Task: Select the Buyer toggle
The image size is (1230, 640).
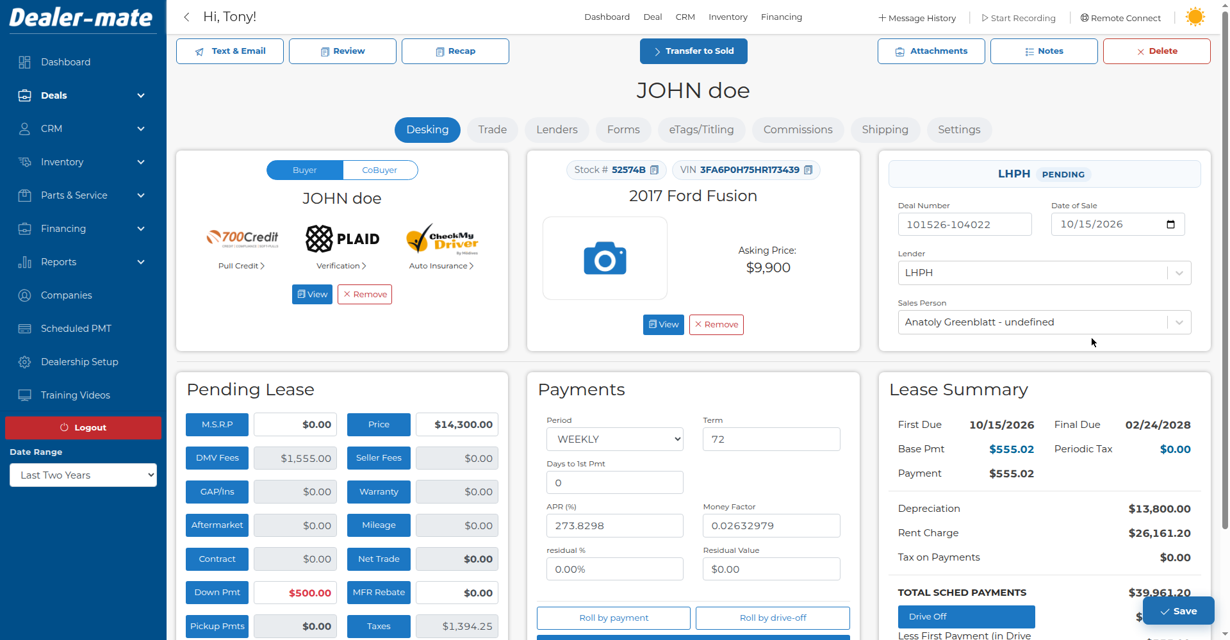Action: click(305, 170)
